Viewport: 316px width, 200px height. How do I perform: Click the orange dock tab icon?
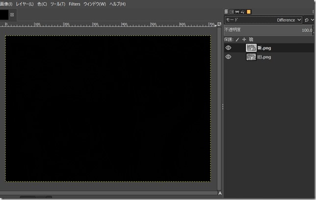coord(249,11)
